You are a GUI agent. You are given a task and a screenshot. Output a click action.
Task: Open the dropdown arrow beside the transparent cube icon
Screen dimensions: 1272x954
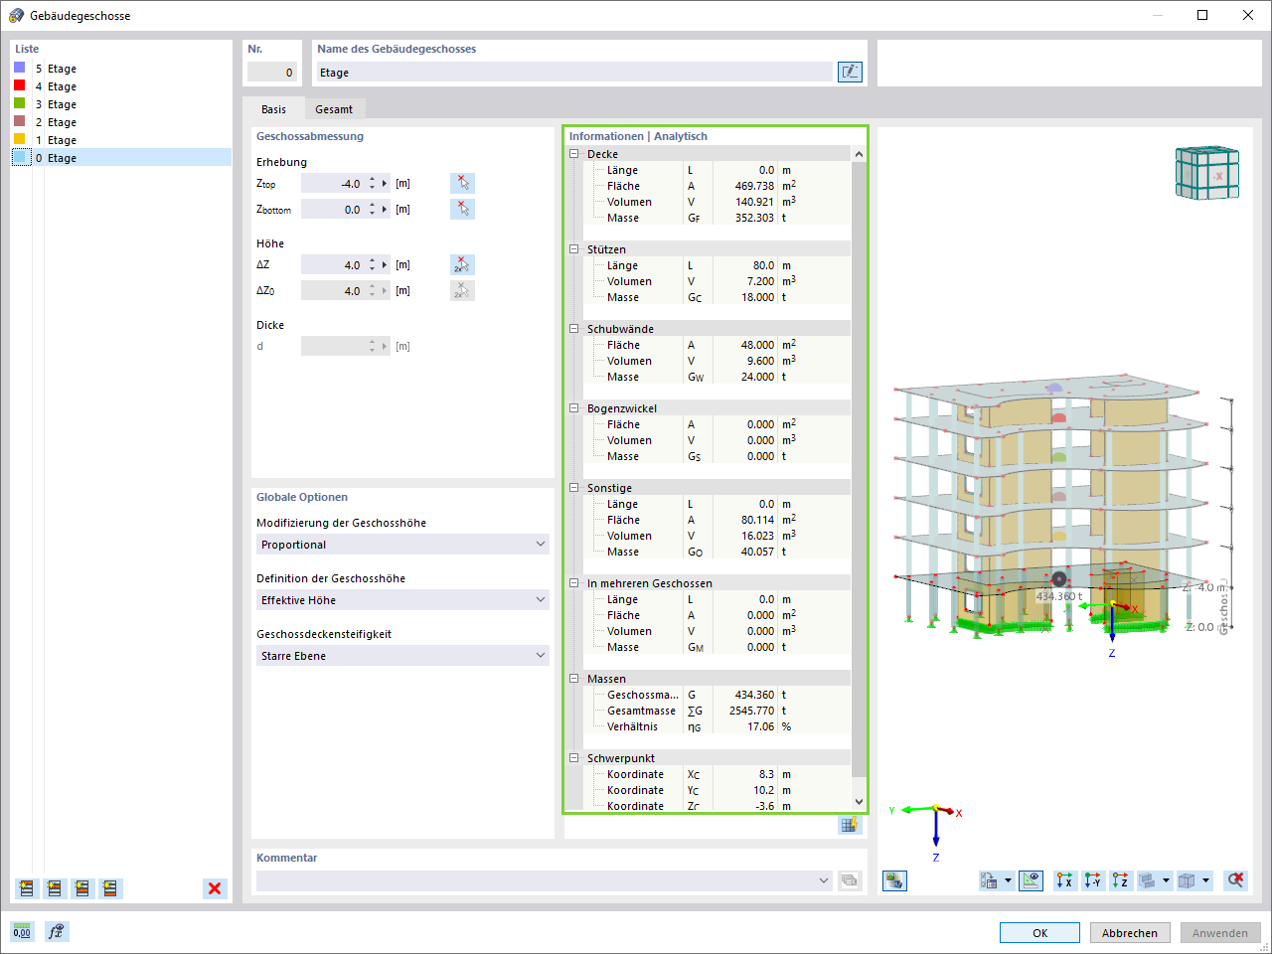pos(1205,880)
